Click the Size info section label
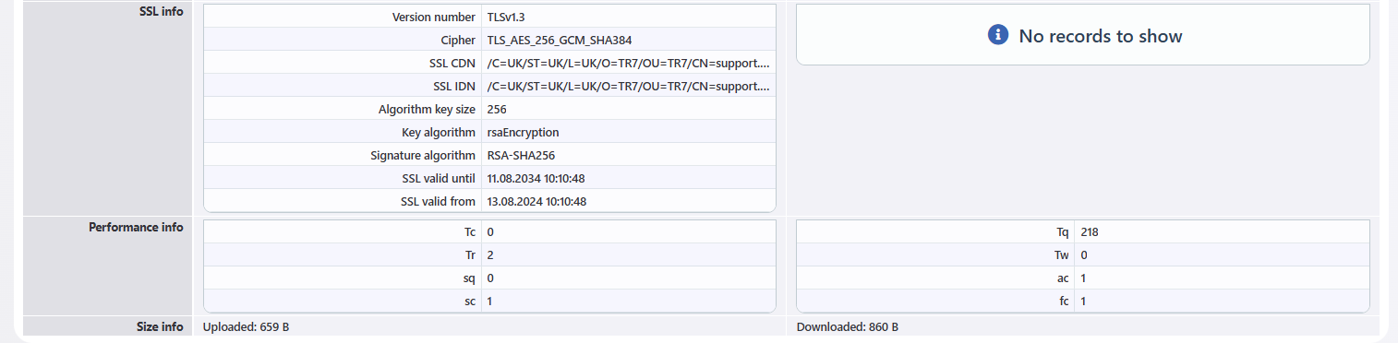The width and height of the screenshot is (1398, 343). pos(160,326)
